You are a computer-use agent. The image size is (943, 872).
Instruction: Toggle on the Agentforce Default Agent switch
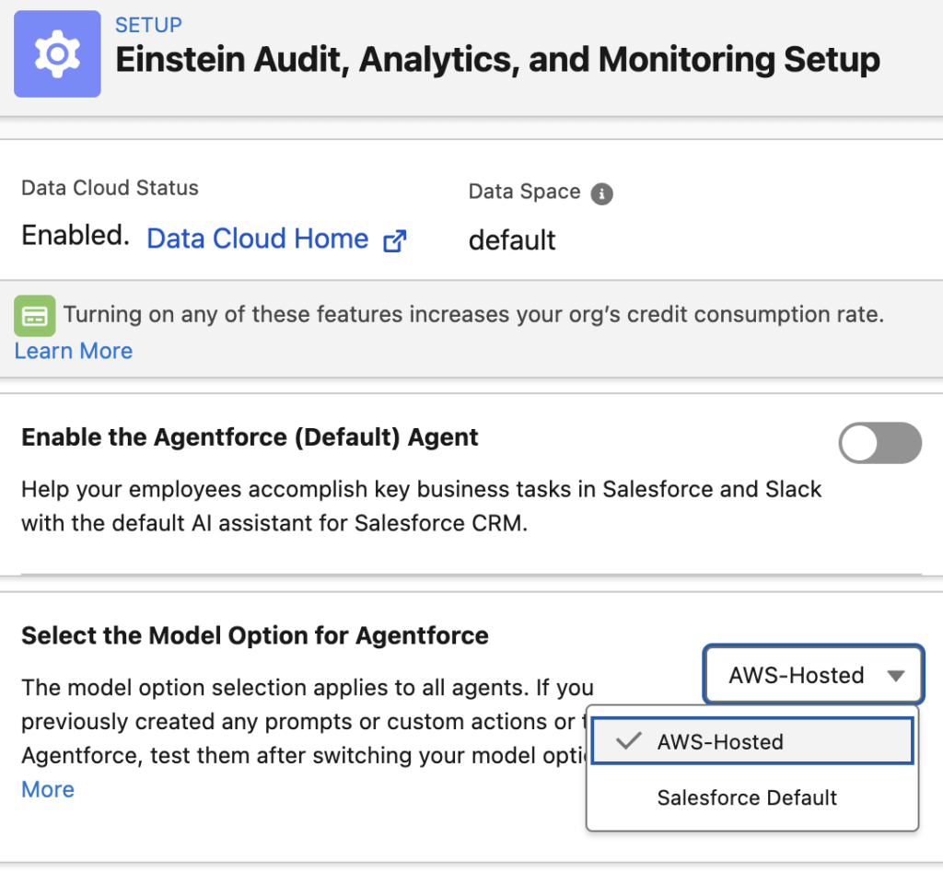click(879, 443)
